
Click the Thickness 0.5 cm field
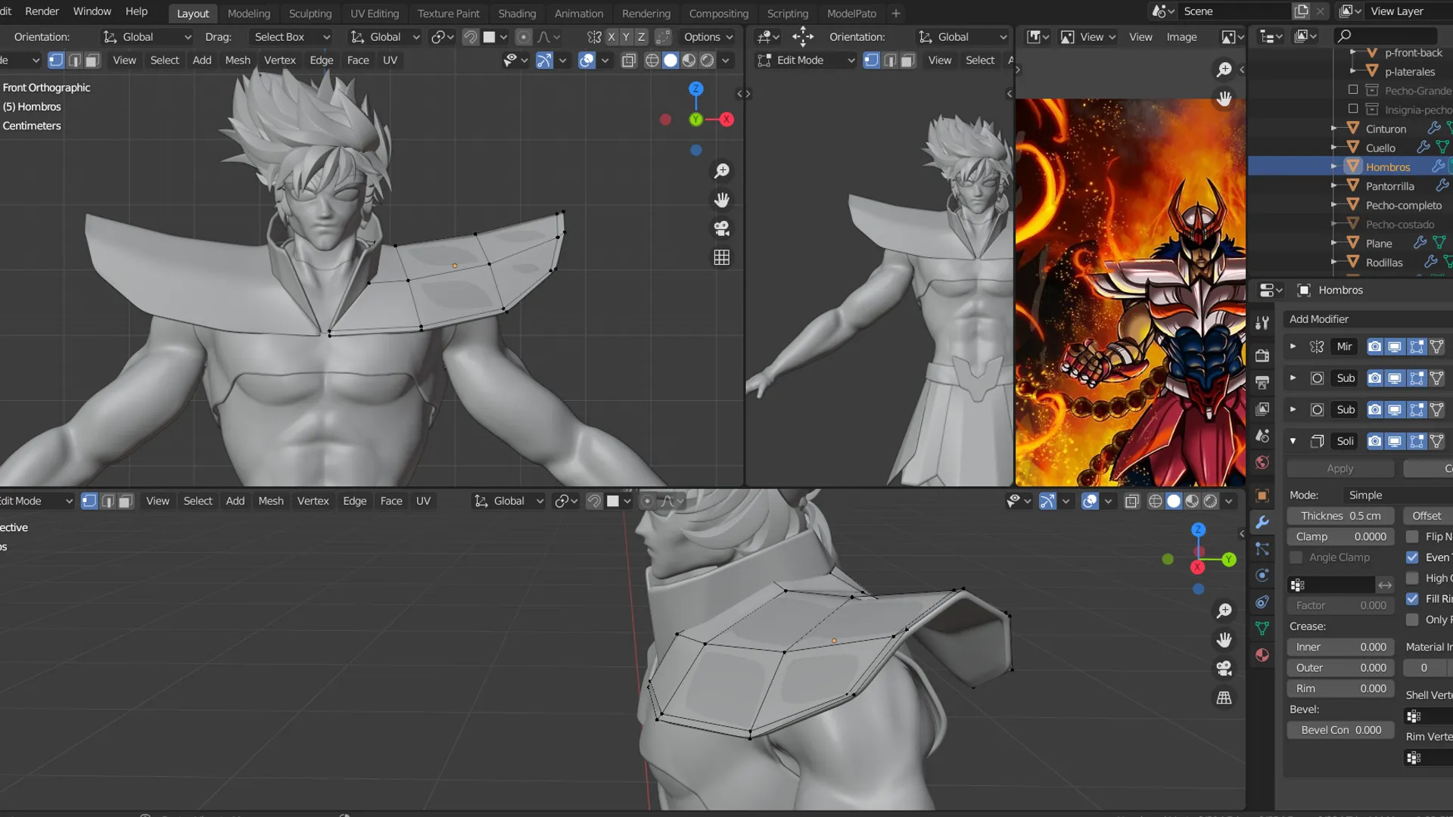(x=1340, y=516)
